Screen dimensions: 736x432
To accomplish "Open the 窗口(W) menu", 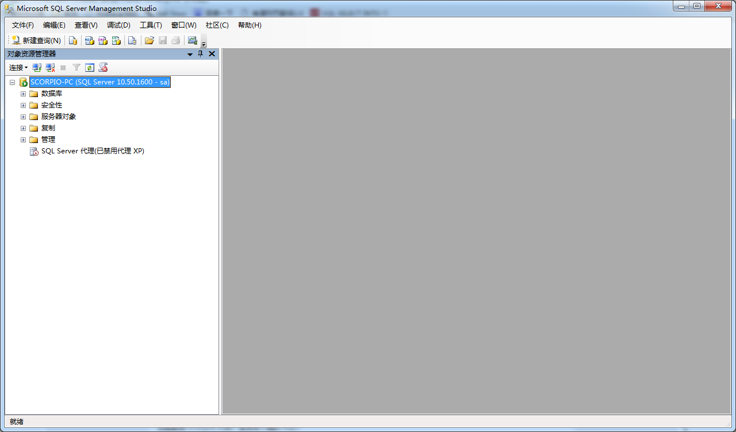I will [x=184, y=25].
